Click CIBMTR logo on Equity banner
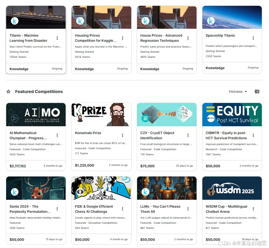 [x=211, y=118]
